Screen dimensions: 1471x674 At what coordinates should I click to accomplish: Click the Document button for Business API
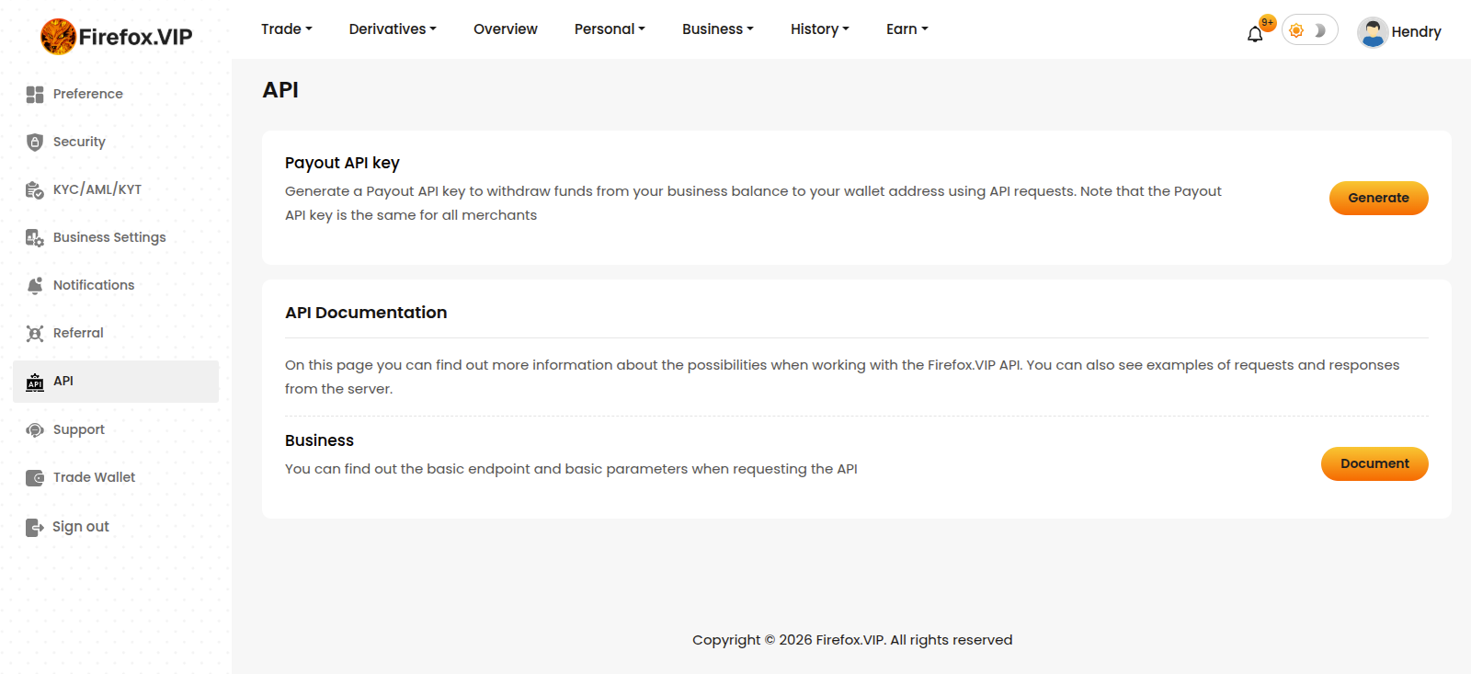tap(1374, 464)
